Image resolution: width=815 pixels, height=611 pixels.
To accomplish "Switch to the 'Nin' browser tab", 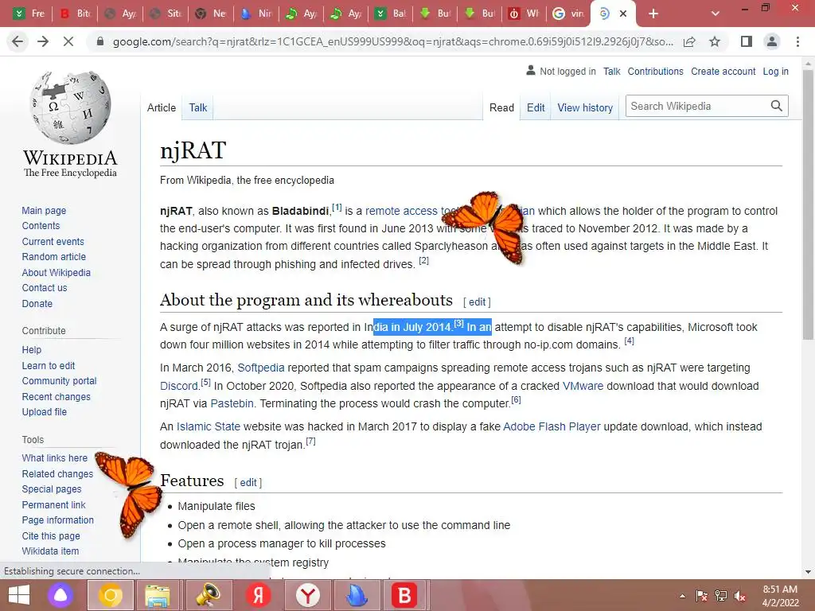I will (x=255, y=14).
